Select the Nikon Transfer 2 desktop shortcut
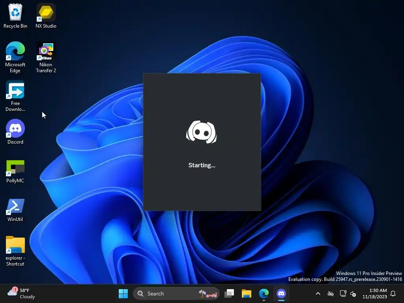This screenshot has height=303, width=404. 46,57
